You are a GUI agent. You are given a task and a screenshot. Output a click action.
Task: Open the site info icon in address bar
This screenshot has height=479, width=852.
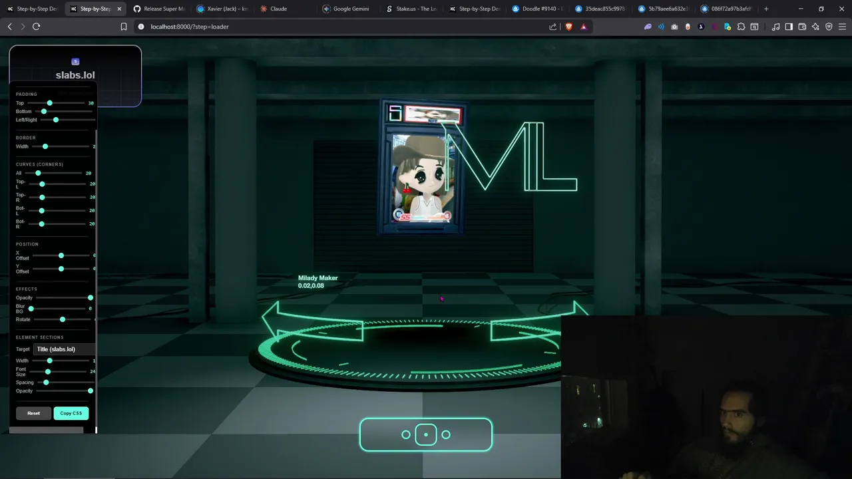click(140, 27)
